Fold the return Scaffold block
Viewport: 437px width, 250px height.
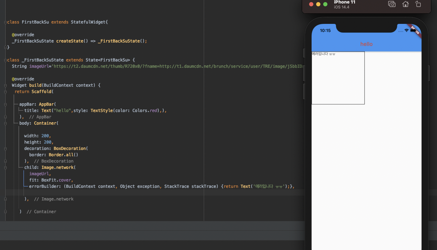point(5,92)
